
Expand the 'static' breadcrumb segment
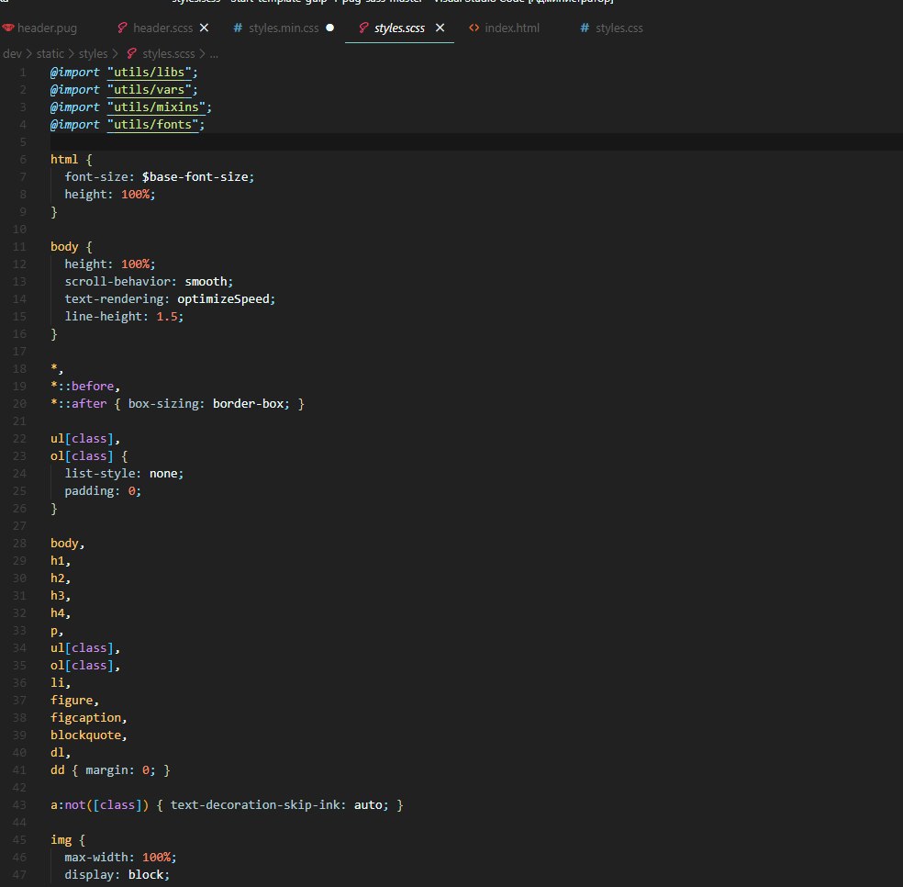pos(50,54)
